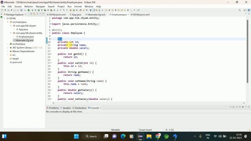251x141 pixels.
Task: Open the External Tools dropdown arrow
Action: (54, 10)
